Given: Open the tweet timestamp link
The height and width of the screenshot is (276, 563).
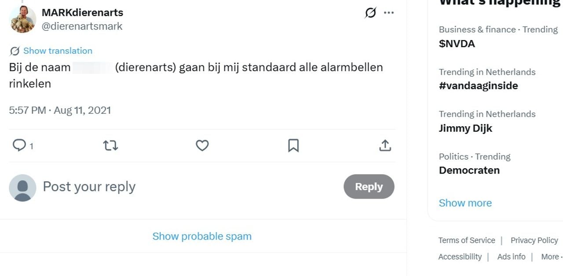Looking at the screenshot, I should pyautogui.click(x=59, y=110).
